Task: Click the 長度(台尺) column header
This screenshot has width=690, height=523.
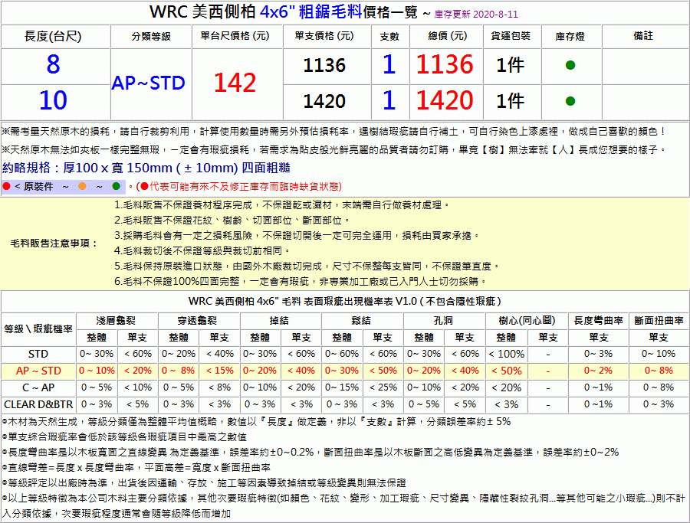Action: pyautogui.click(x=53, y=36)
